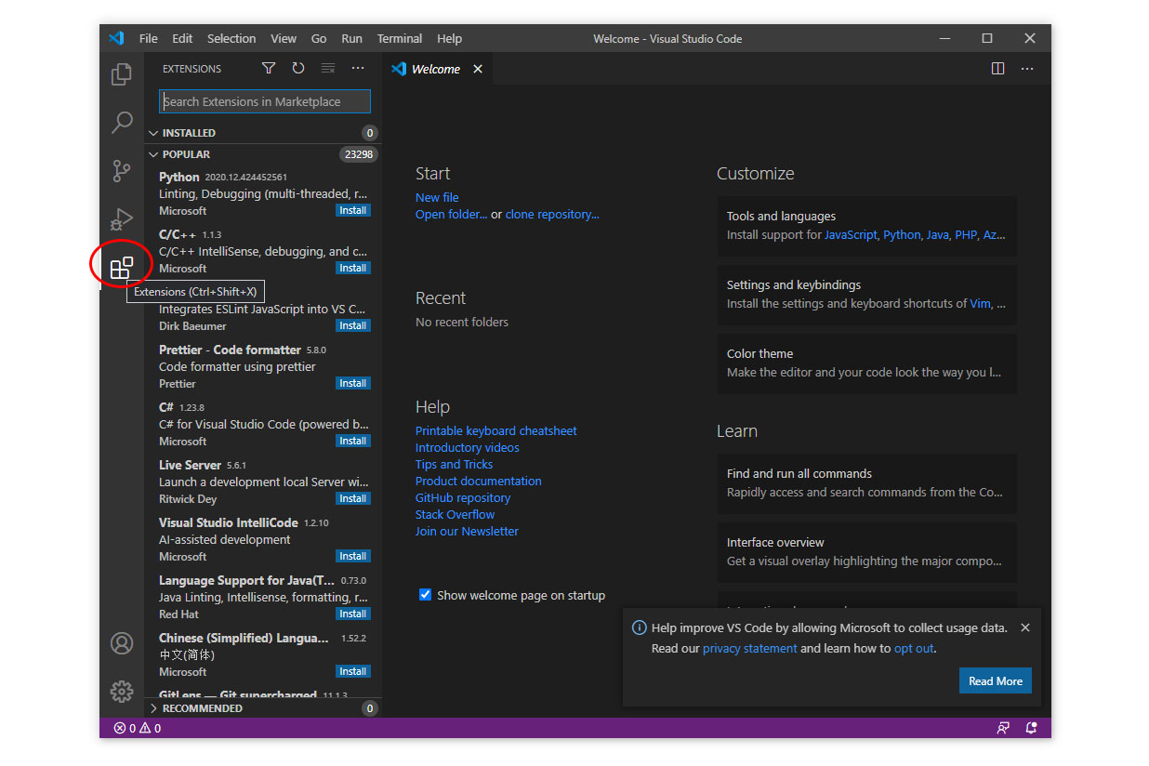Open the Manage gear icon
1149x766 pixels.
click(122, 692)
